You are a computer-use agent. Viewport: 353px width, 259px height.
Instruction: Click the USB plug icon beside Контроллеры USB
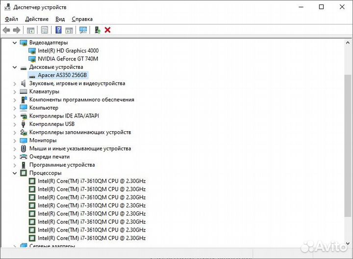[x=23, y=124]
